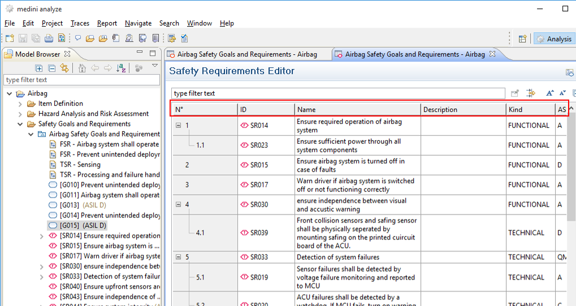
Task: Click the editor's type filter text field
Action: (338, 93)
